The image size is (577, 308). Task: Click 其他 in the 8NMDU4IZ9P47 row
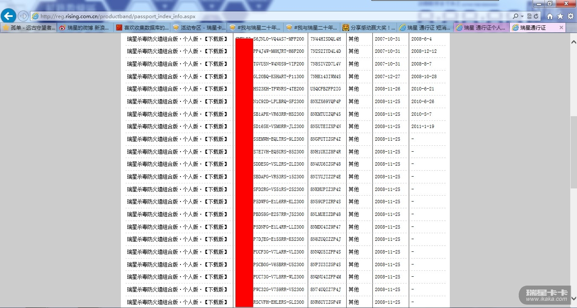pyautogui.click(x=353, y=227)
